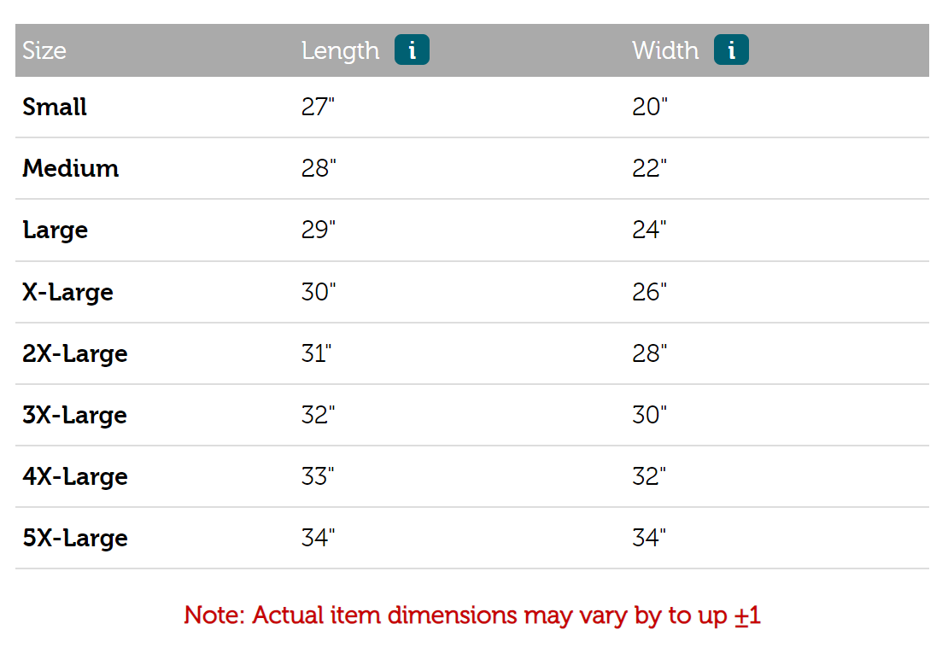Select the 4X-Large size label
The height and width of the screenshot is (653, 948).
click(x=74, y=476)
